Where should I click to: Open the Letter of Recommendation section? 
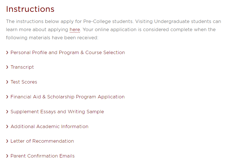coord(42,141)
